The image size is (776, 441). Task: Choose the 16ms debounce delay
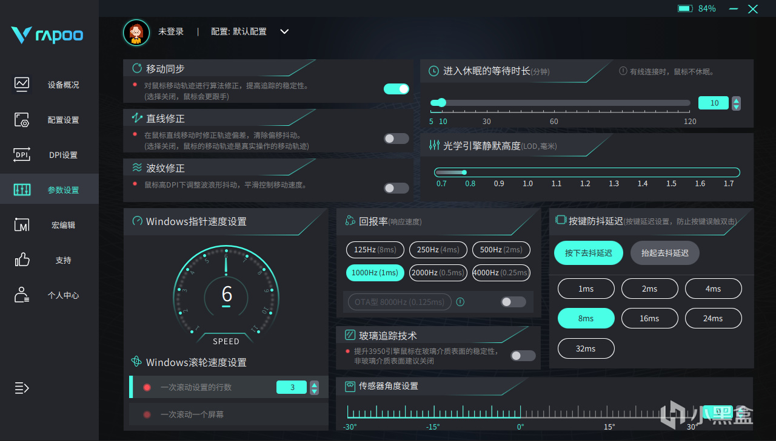pyautogui.click(x=649, y=318)
